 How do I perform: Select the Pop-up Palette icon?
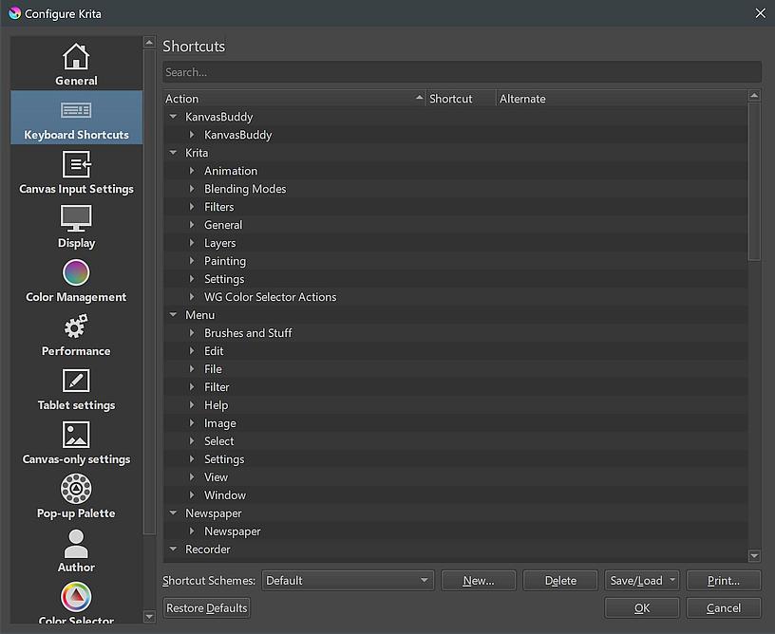click(76, 490)
